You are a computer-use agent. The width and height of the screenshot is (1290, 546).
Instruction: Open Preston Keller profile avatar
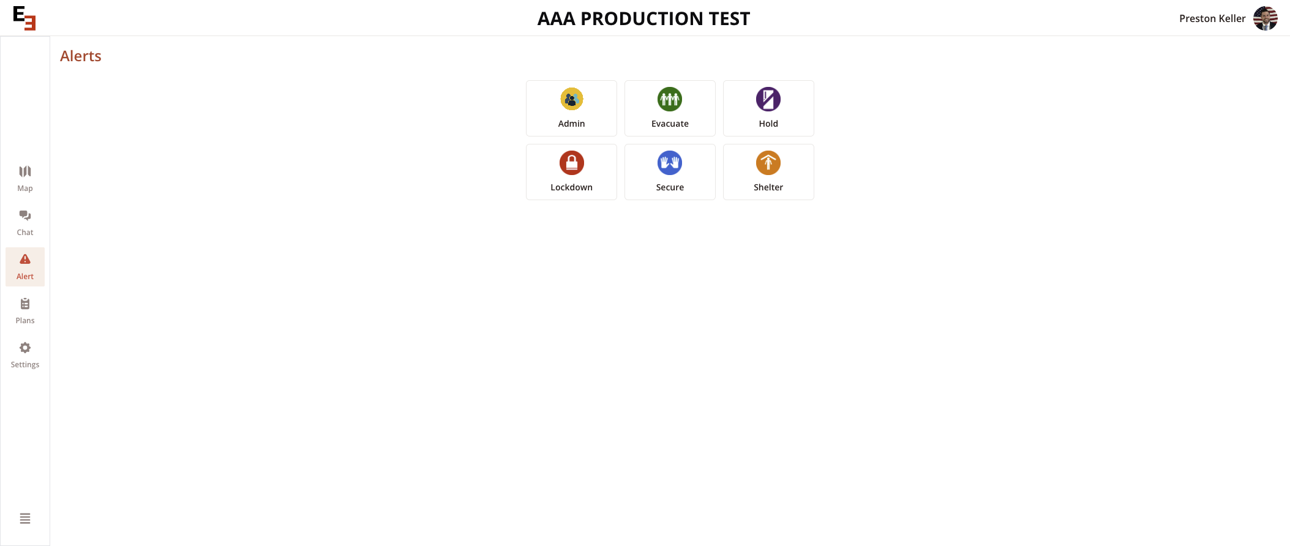click(1265, 18)
